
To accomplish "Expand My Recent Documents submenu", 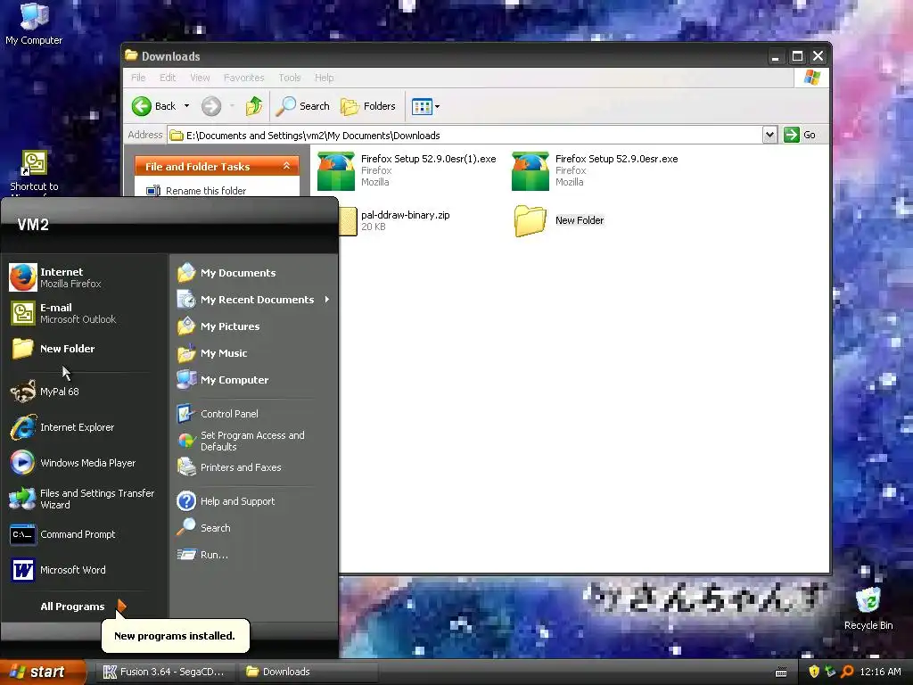I will [x=253, y=300].
